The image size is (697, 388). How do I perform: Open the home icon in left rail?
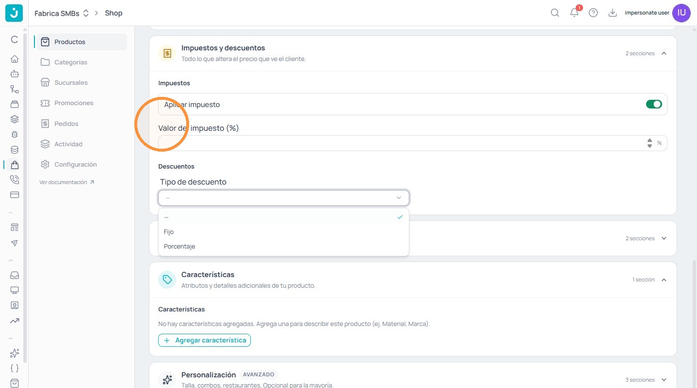pyautogui.click(x=15, y=59)
